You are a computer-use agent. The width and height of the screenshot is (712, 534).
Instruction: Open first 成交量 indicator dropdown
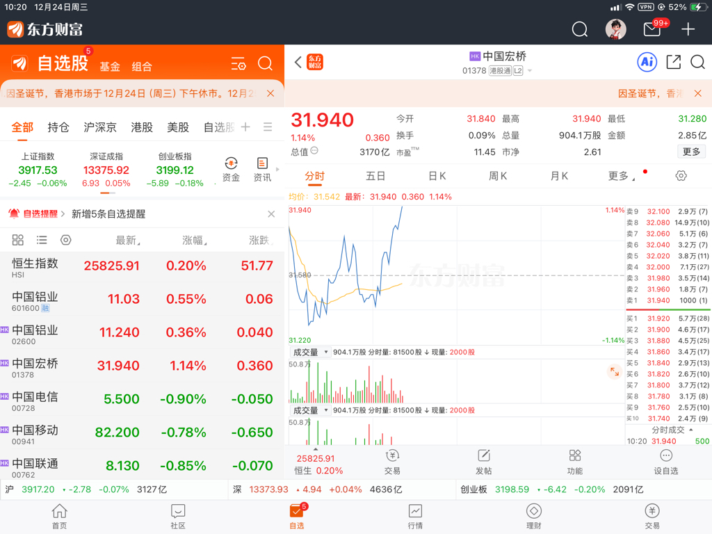coord(311,352)
